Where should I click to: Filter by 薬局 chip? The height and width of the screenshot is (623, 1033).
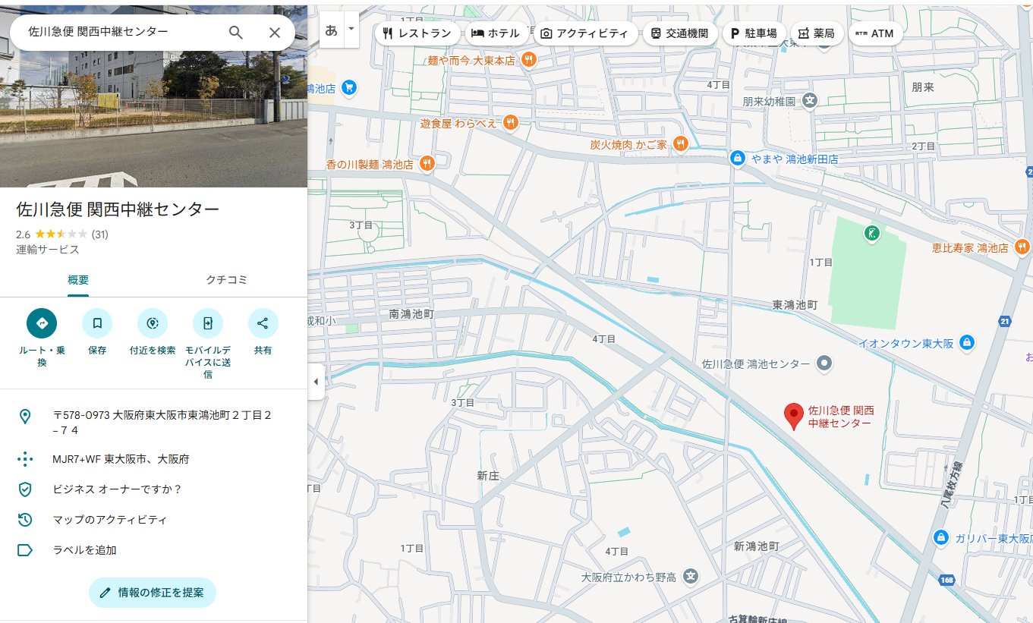click(x=817, y=33)
